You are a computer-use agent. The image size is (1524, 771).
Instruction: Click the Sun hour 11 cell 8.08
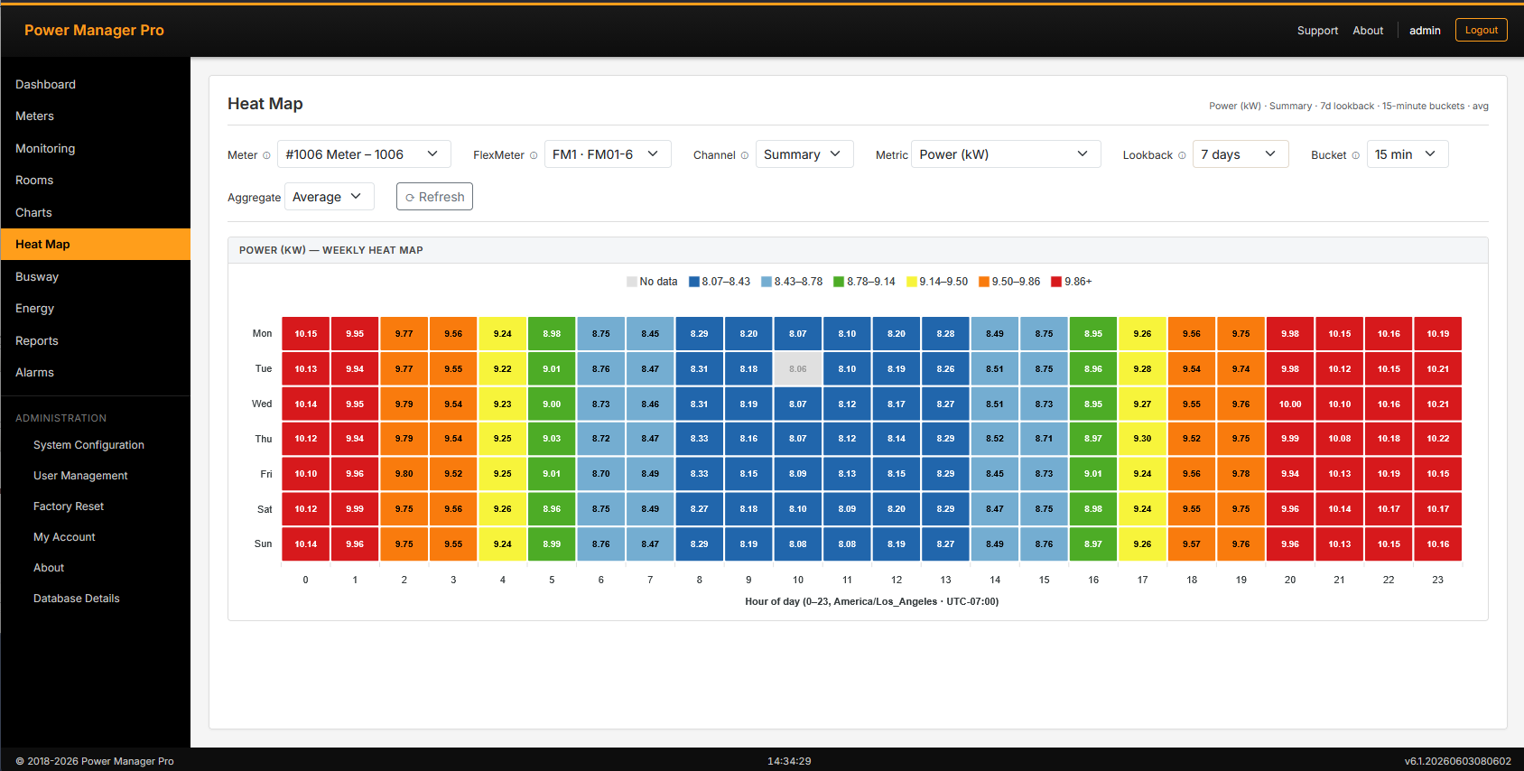[847, 544]
